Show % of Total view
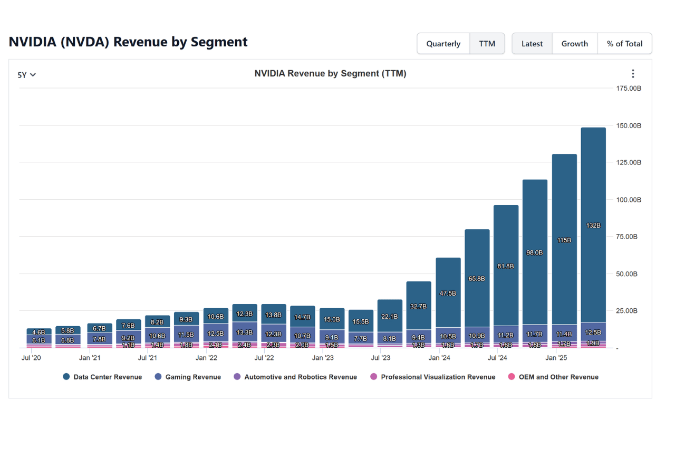 click(625, 44)
